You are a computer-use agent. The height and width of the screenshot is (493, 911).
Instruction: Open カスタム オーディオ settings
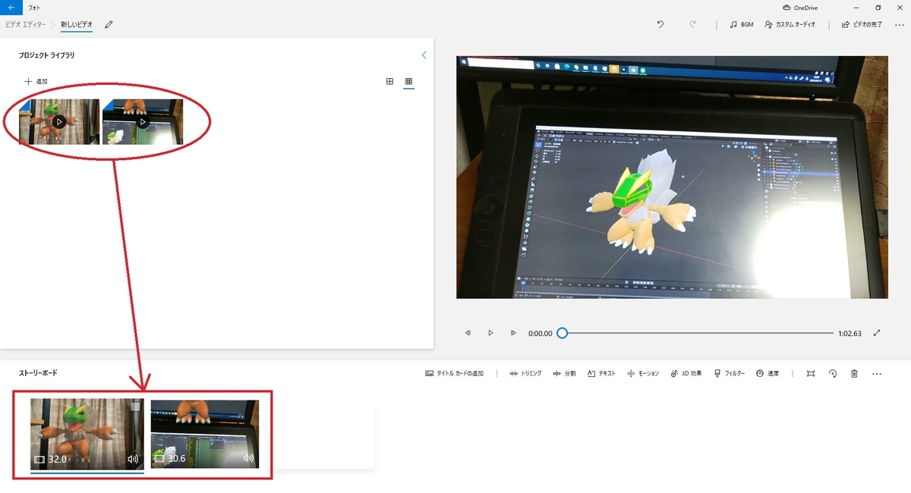[790, 24]
